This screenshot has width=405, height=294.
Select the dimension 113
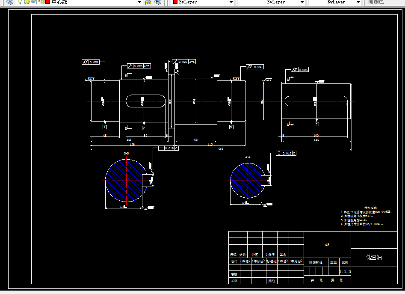pyautogui.click(x=210, y=144)
